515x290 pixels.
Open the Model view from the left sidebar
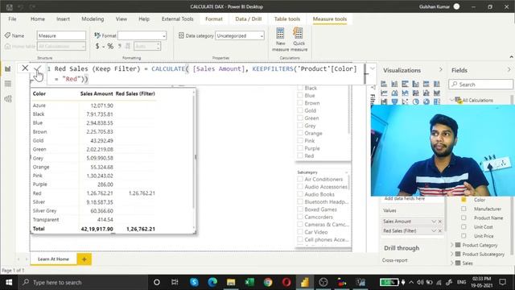click(x=8, y=98)
